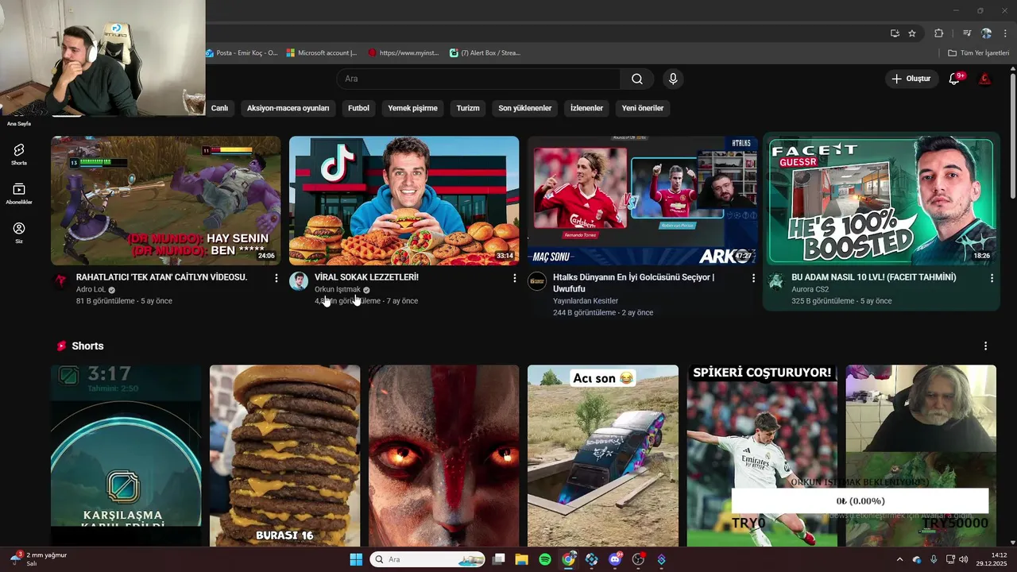Play the He's 100% Boosted thumbnail
Image resolution: width=1017 pixels, height=572 pixels.
(x=880, y=200)
